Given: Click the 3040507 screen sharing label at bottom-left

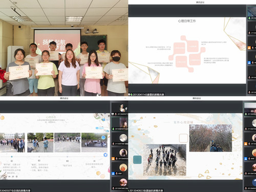Looking at the screenshot, I should [x=16, y=190].
